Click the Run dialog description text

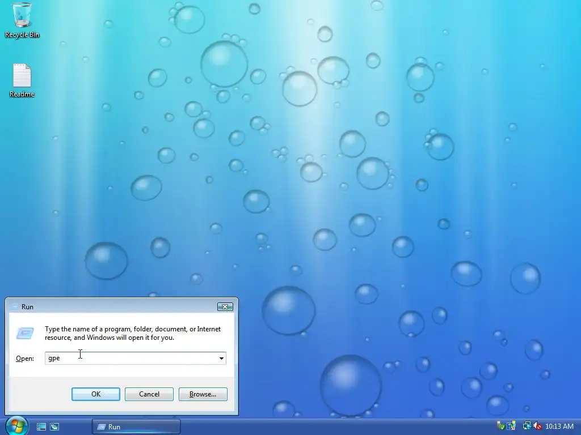pyautogui.click(x=133, y=333)
